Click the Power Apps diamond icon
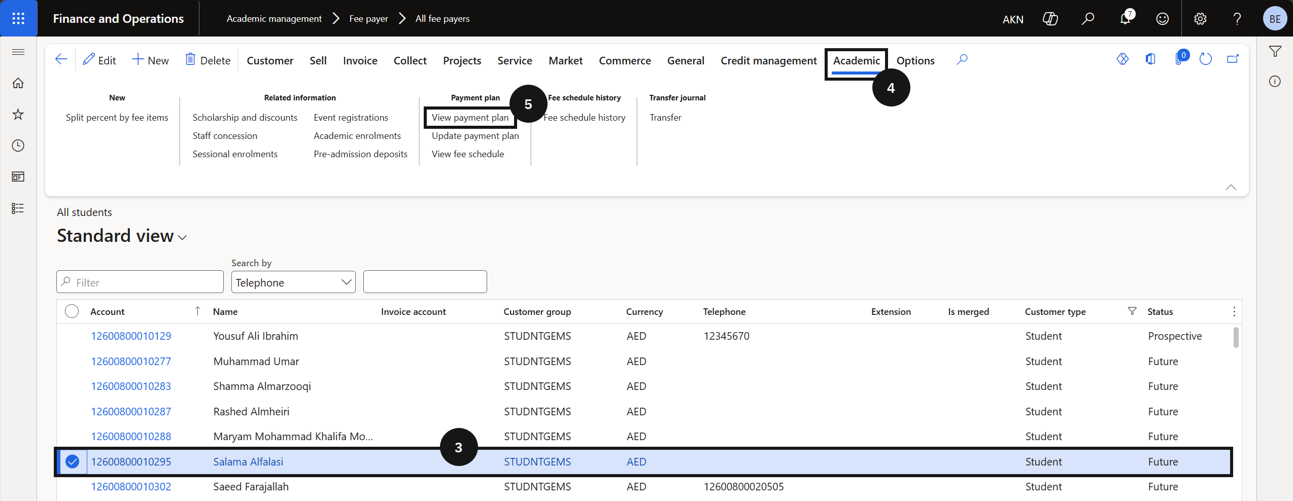1293x501 pixels. (1123, 59)
